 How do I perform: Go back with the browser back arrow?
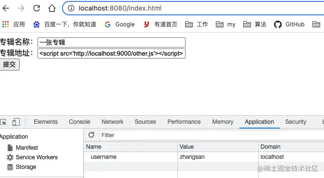[6, 8]
